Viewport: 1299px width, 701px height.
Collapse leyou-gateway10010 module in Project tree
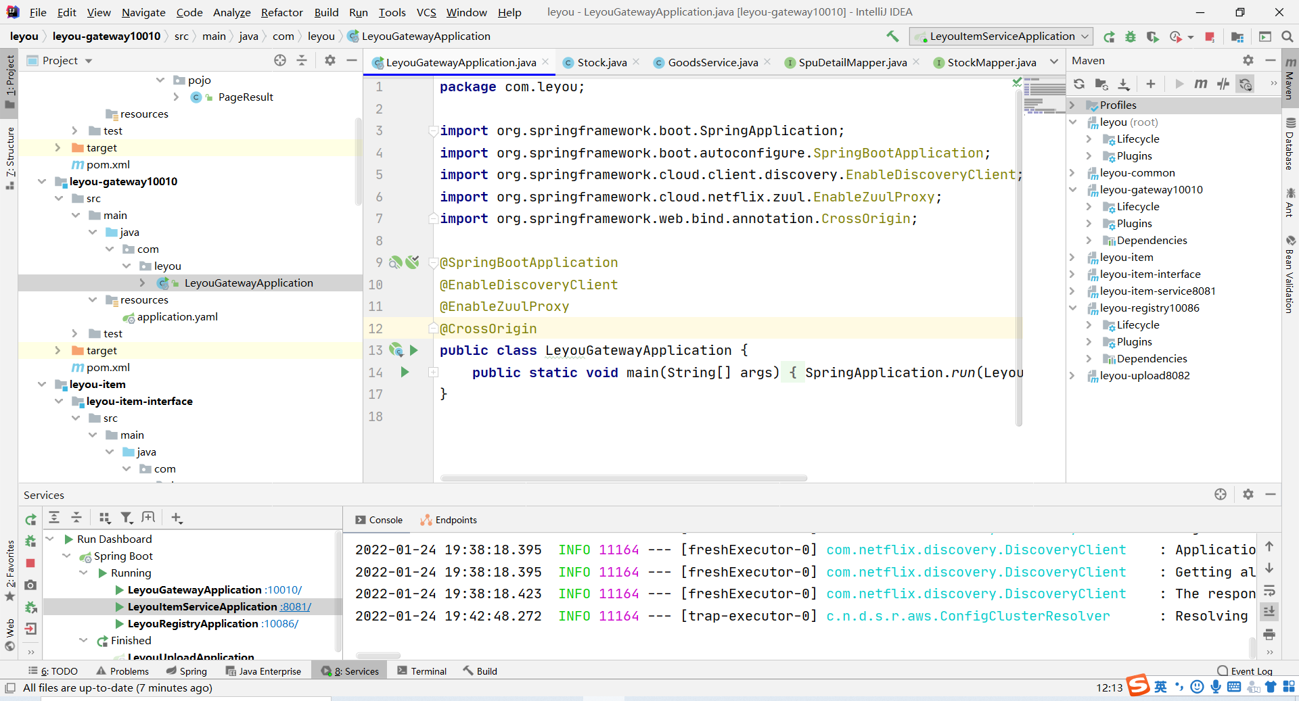pyautogui.click(x=42, y=181)
